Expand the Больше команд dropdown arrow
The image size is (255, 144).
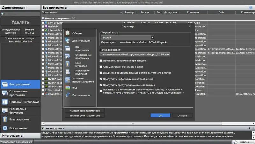(x=39, y=31)
